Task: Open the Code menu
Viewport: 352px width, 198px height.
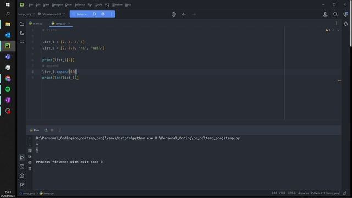Action: [x=68, y=5]
